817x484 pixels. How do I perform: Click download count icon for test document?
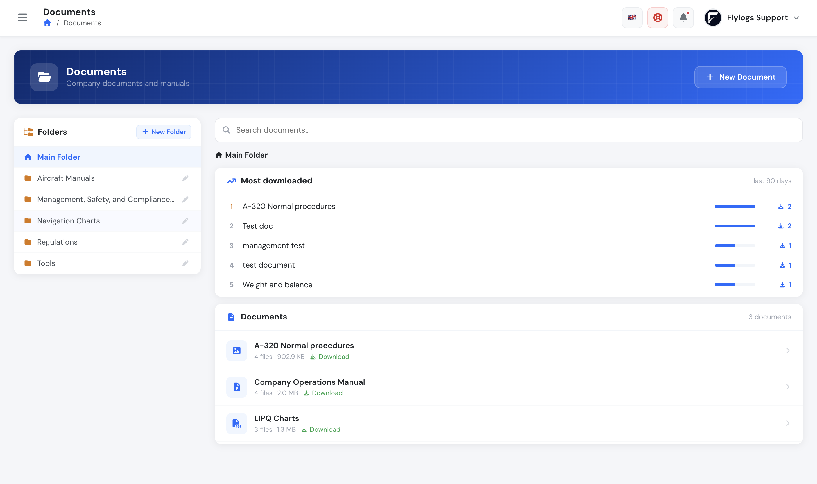click(x=782, y=265)
